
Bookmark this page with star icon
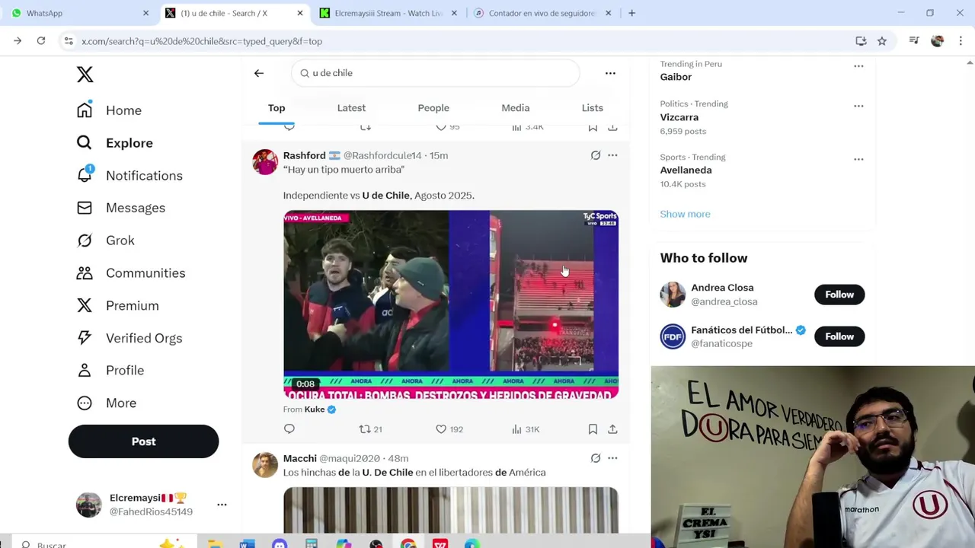882,41
